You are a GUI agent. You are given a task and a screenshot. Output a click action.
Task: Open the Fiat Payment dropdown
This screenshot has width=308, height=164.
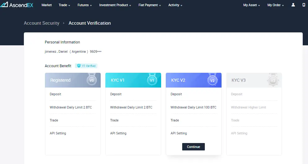pos(150,5)
